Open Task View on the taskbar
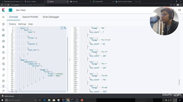 tap(40, 100)
